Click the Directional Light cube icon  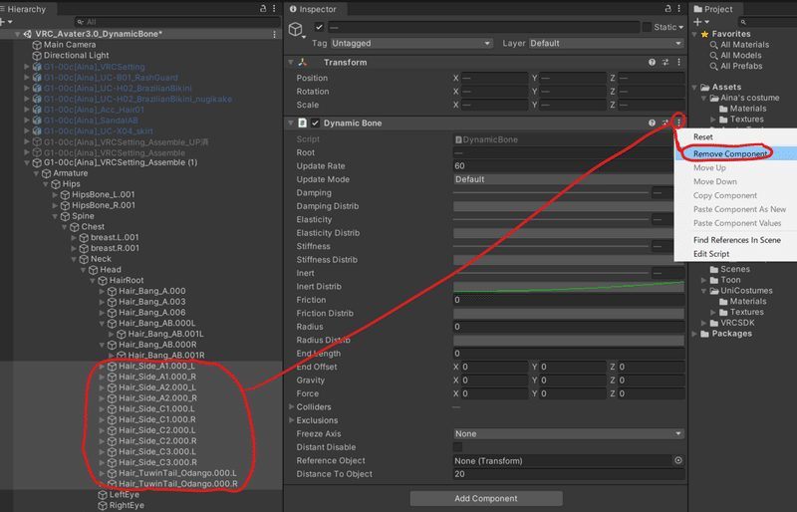[37, 56]
